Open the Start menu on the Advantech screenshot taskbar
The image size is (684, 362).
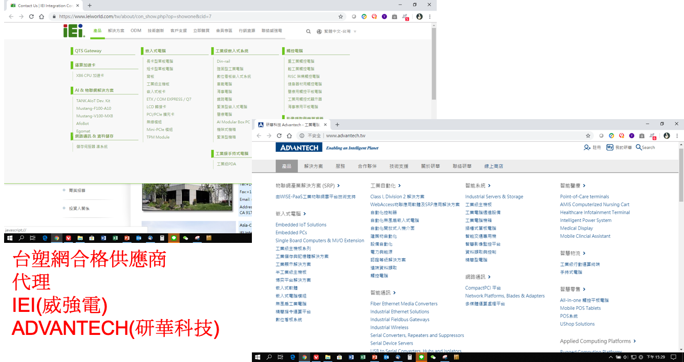click(x=258, y=357)
